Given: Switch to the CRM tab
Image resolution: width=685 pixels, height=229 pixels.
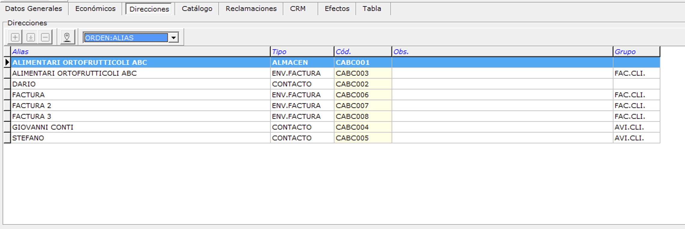Looking at the screenshot, I should click(x=298, y=9).
